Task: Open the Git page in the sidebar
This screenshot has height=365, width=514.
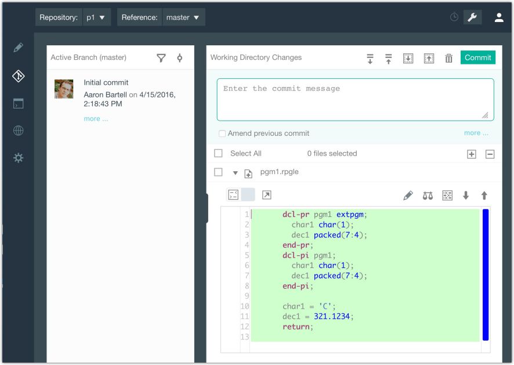Action: pos(19,76)
